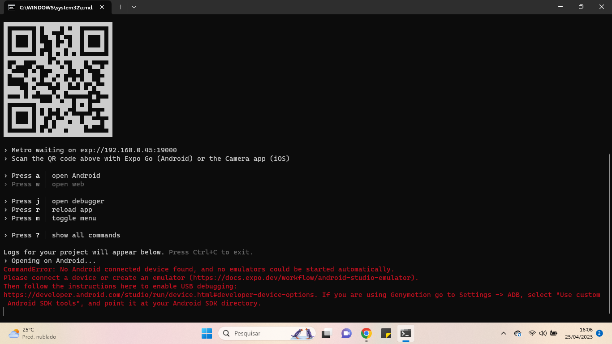The height and width of the screenshot is (344, 612).
Task: Open the clock showing 16:06 25/04/2023
Action: point(579,333)
